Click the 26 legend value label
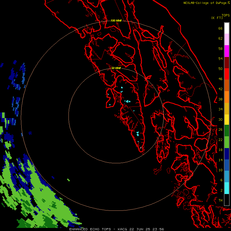The image size is (231, 231). point(220,130)
